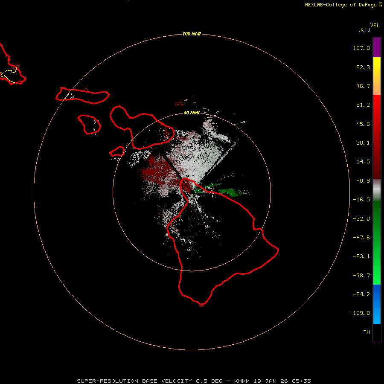Click the 100 NMI range ring label
Image resolution: width=384 pixels, height=384 pixels.
(192, 34)
